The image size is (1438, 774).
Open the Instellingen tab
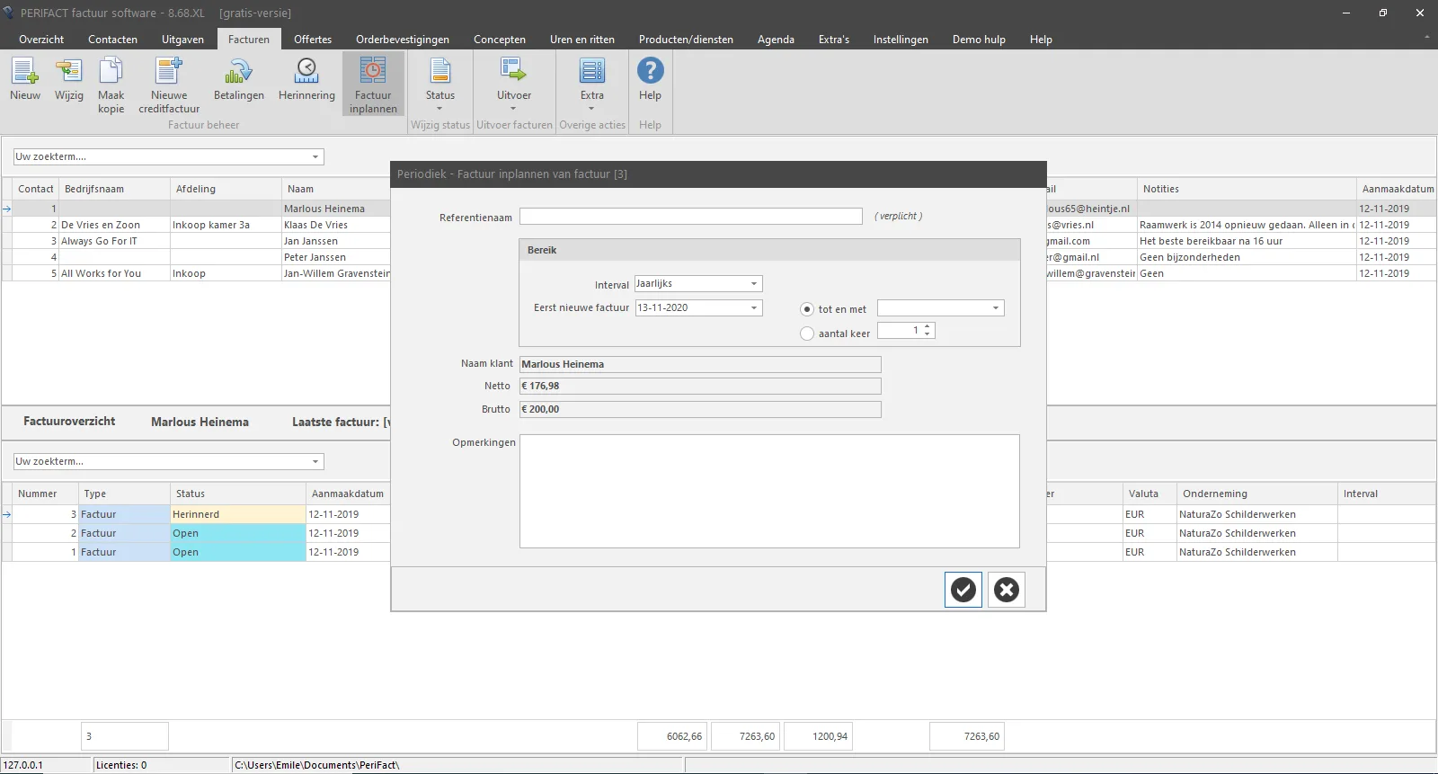[x=901, y=40]
